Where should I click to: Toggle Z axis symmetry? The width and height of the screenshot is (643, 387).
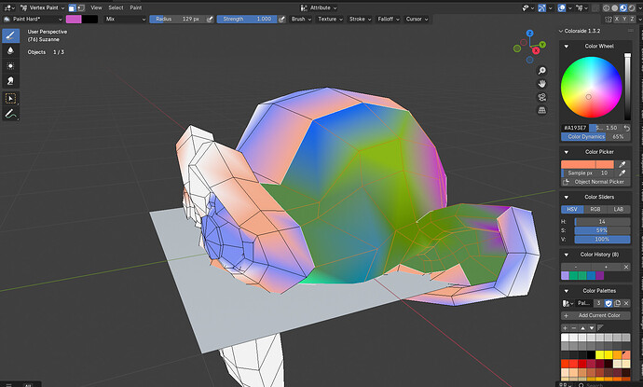(x=633, y=19)
